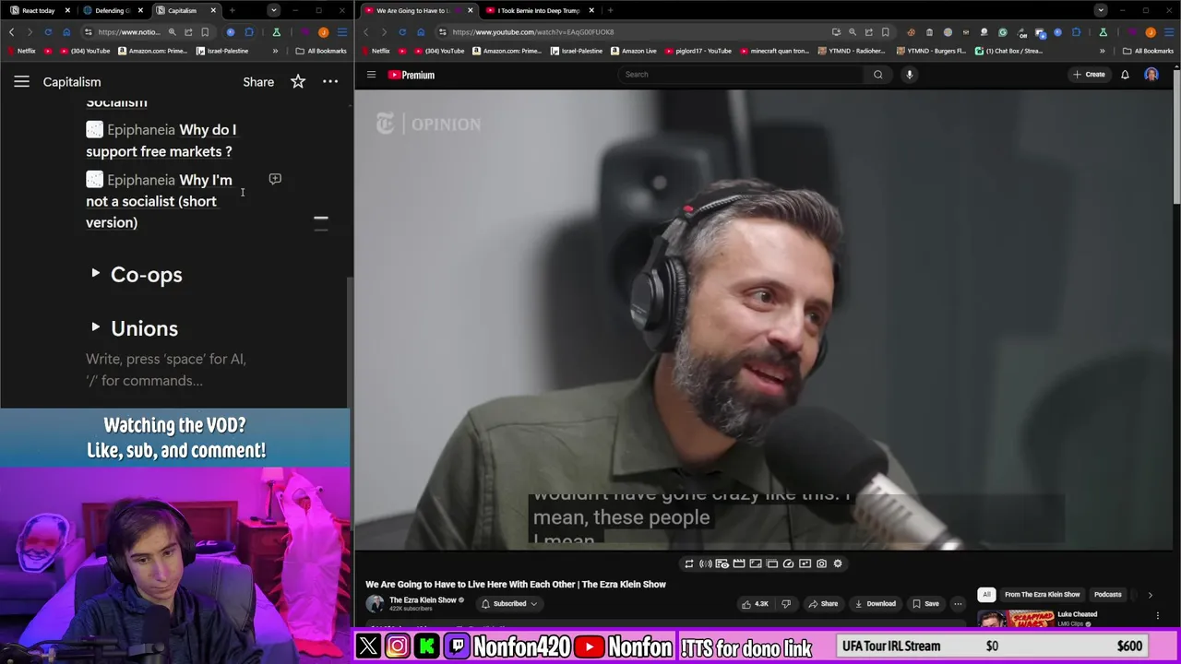Screen dimensions: 1181x664
Task: Open the tab search dropdown in left browser
Action: (x=273, y=10)
